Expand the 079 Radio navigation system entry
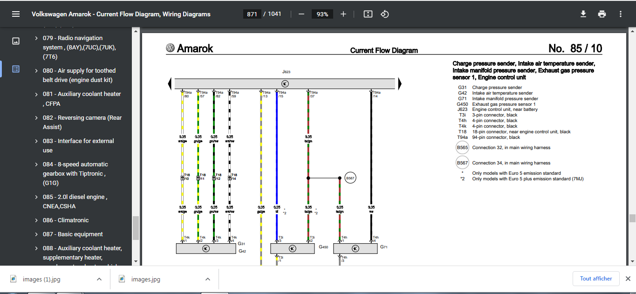 (x=36, y=38)
